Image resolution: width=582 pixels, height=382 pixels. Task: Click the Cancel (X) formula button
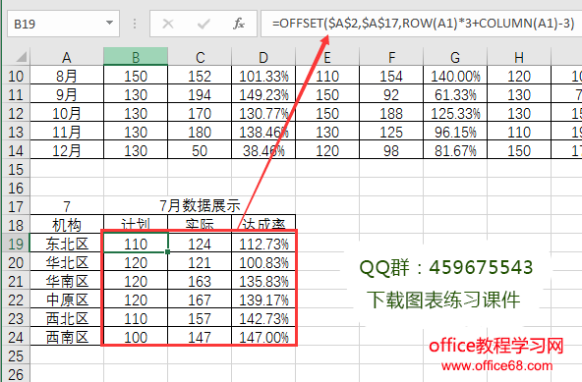(168, 25)
